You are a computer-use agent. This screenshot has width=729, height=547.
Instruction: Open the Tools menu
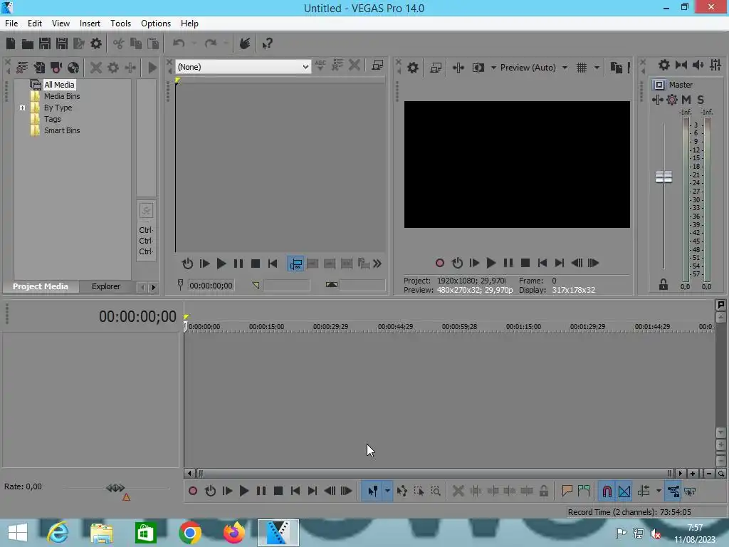[120, 24]
